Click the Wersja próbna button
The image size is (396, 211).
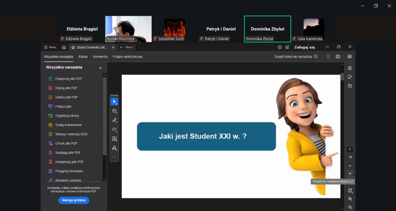tap(74, 200)
